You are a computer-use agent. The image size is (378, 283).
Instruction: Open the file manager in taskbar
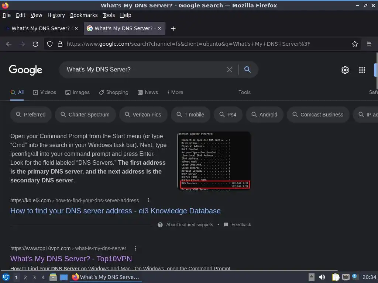click(x=53, y=277)
